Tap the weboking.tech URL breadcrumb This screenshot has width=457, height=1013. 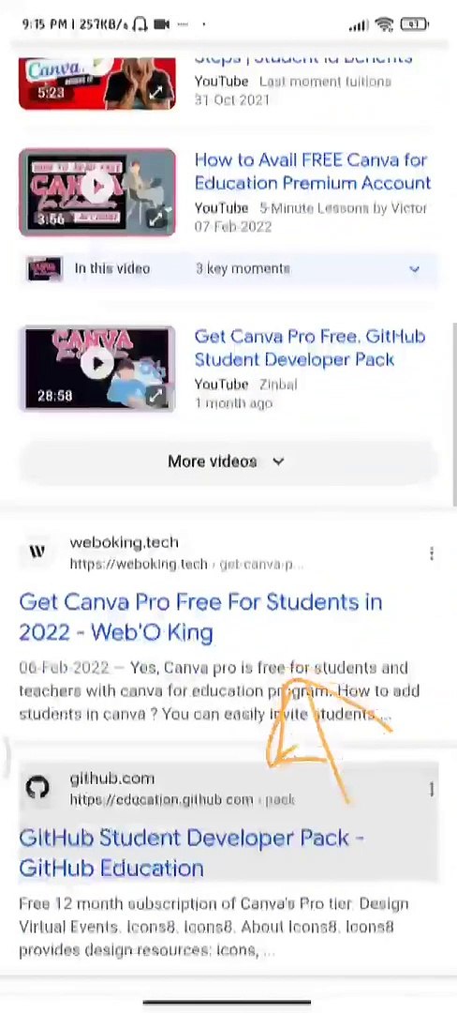(185, 564)
